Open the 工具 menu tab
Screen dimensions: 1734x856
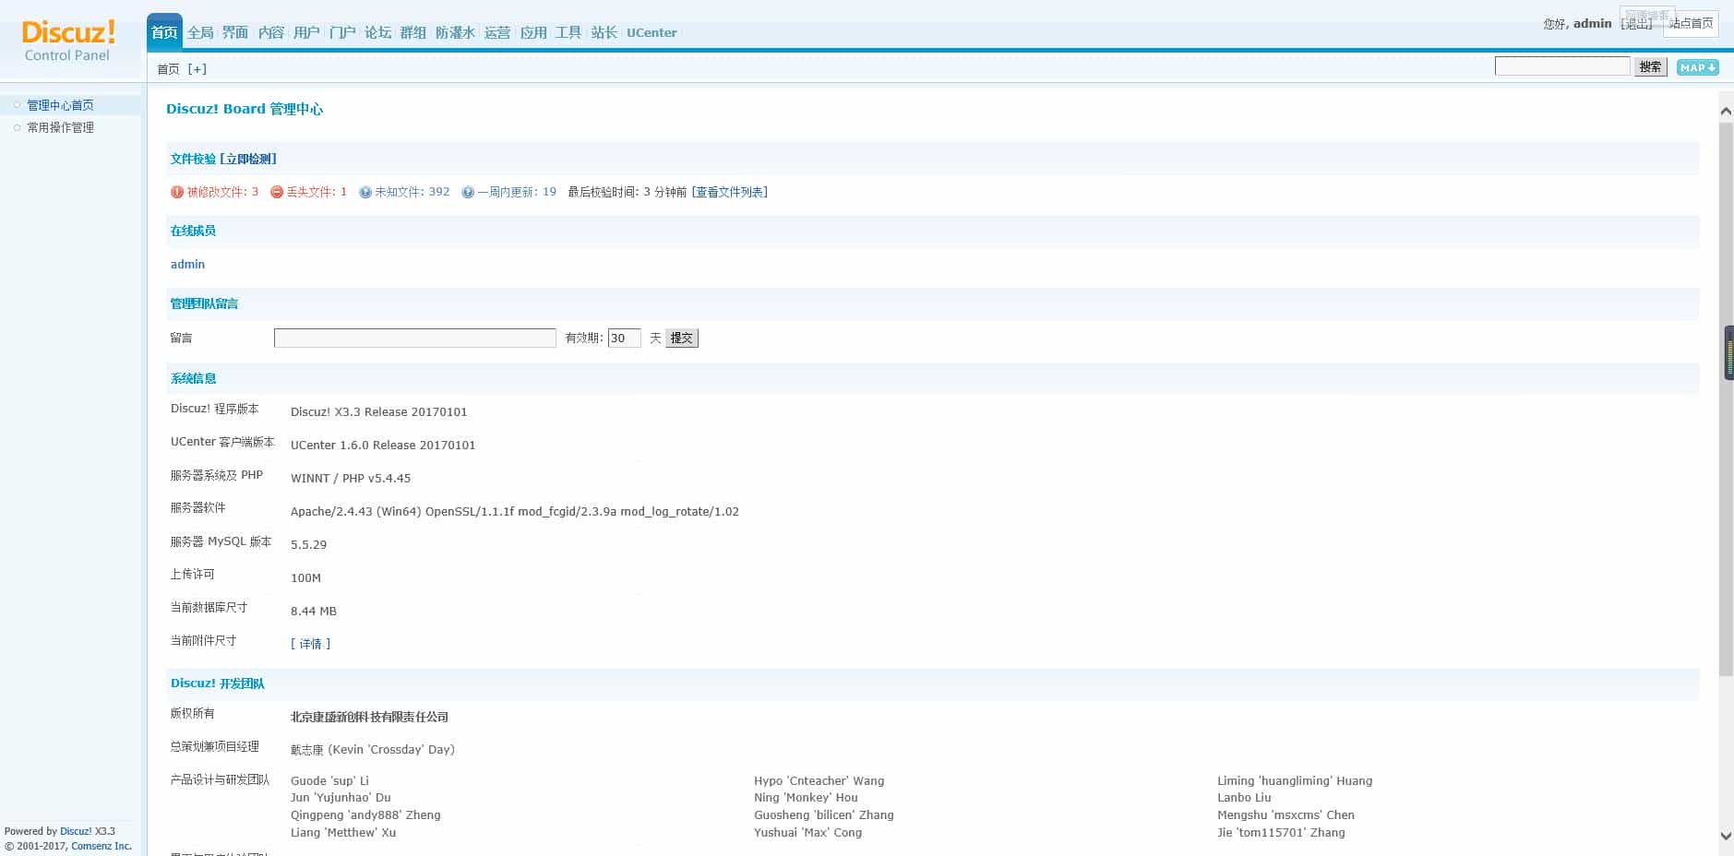click(x=568, y=32)
